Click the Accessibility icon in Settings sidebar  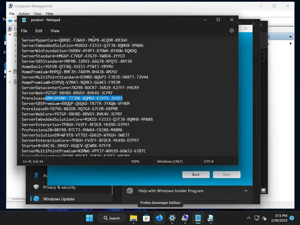point(36,175)
